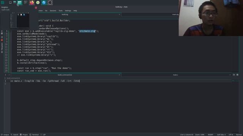Go to previous tab with left arrow

[x=6, y=75]
